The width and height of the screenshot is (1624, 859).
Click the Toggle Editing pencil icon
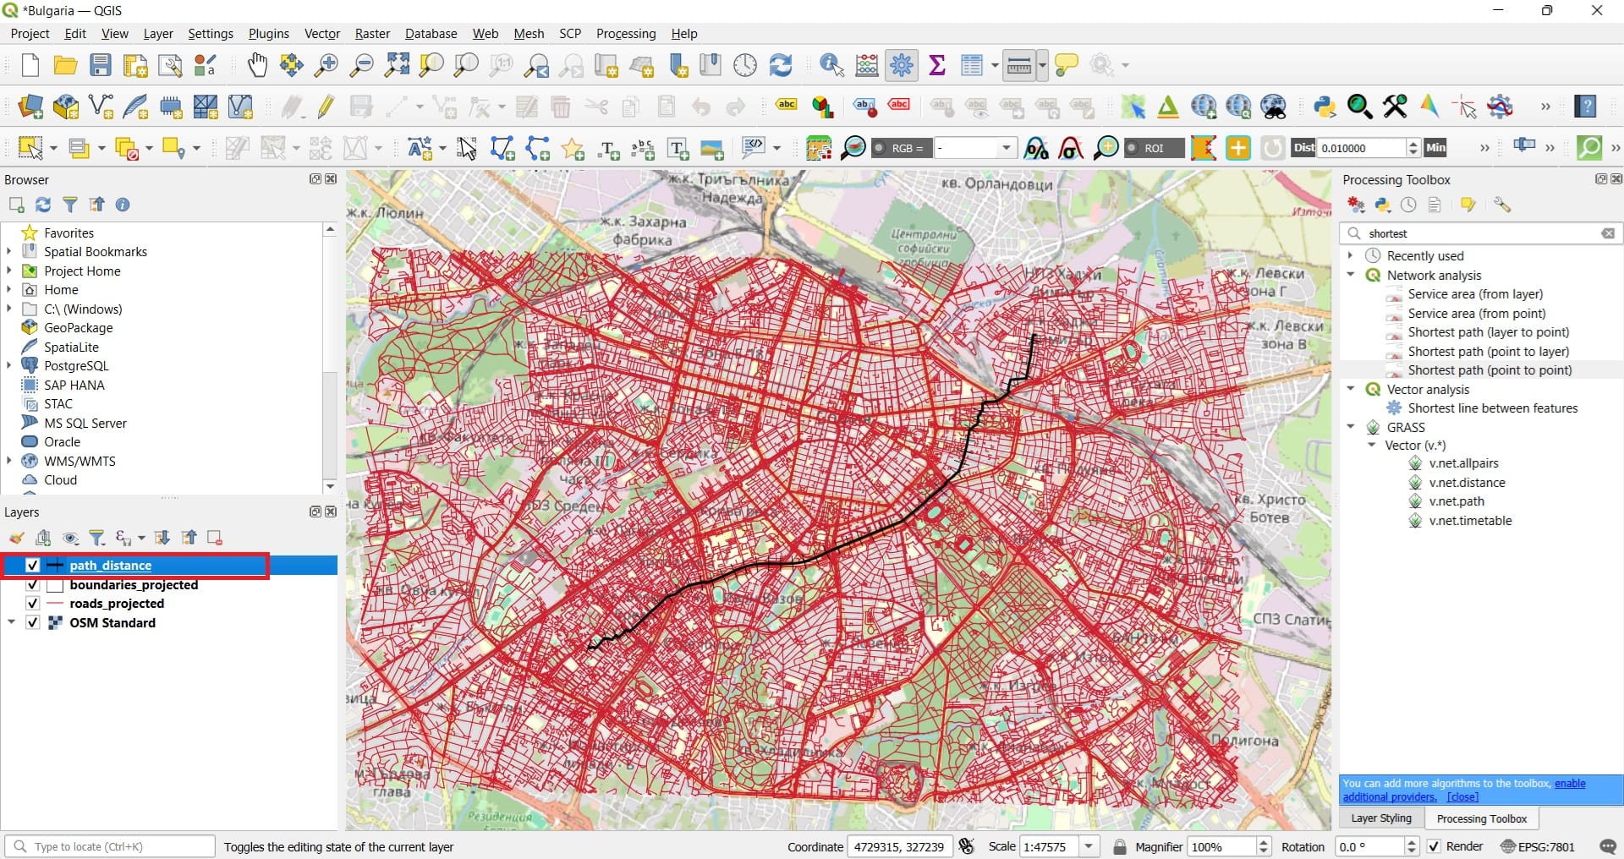coord(326,107)
